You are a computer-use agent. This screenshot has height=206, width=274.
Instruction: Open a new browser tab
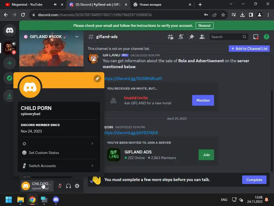pyautogui.click(x=200, y=5)
